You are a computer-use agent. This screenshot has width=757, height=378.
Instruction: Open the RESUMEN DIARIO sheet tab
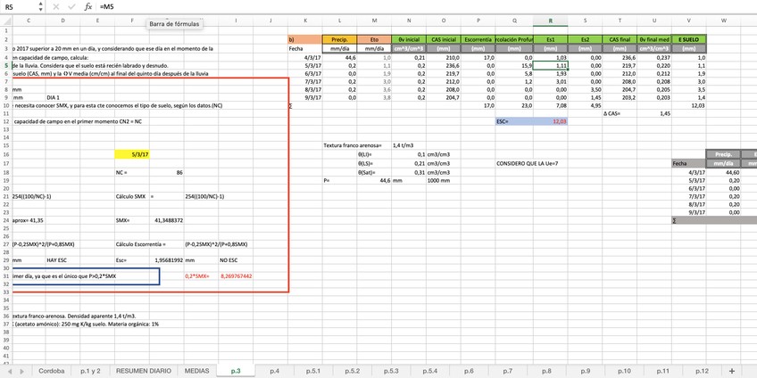143,370
